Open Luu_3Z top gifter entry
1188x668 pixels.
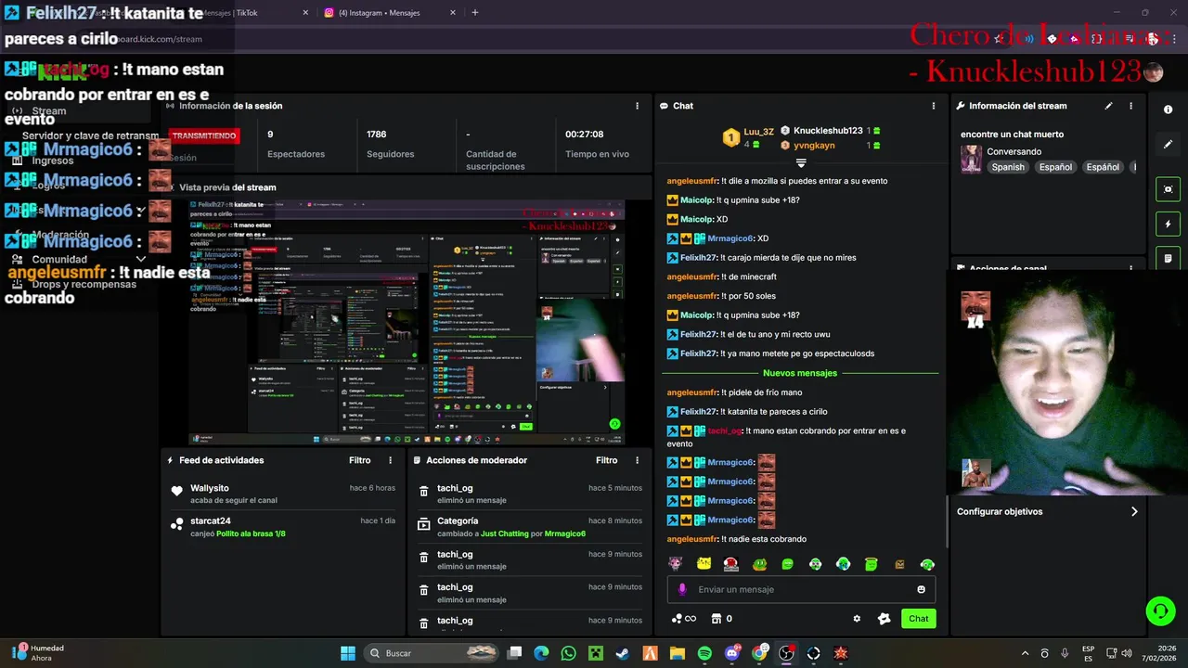(x=748, y=137)
